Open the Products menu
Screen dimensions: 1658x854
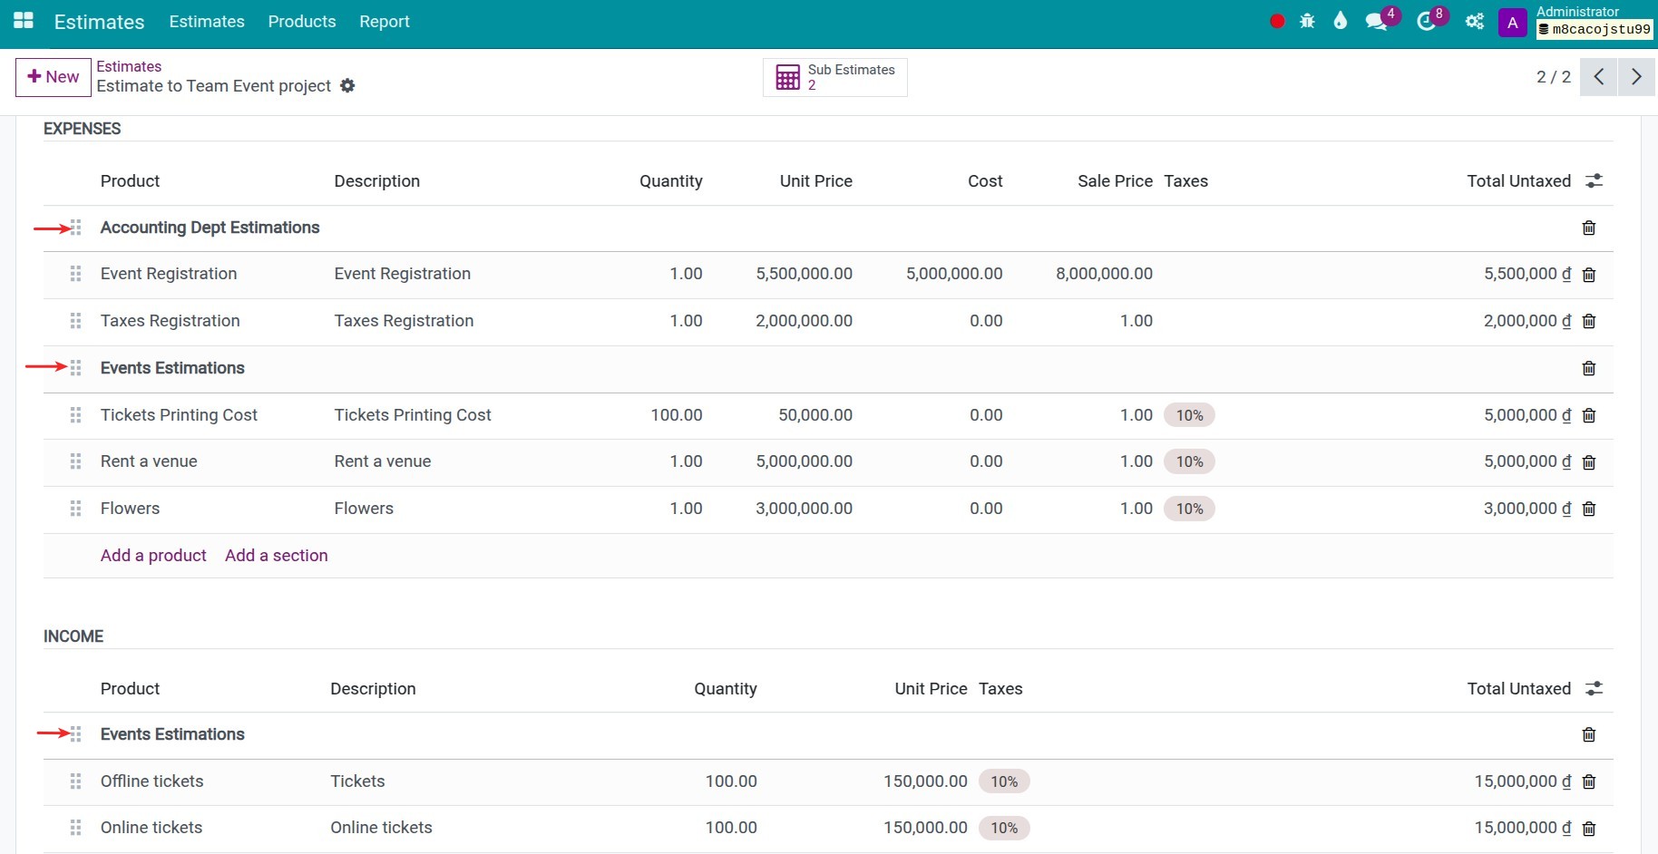pos(302,21)
